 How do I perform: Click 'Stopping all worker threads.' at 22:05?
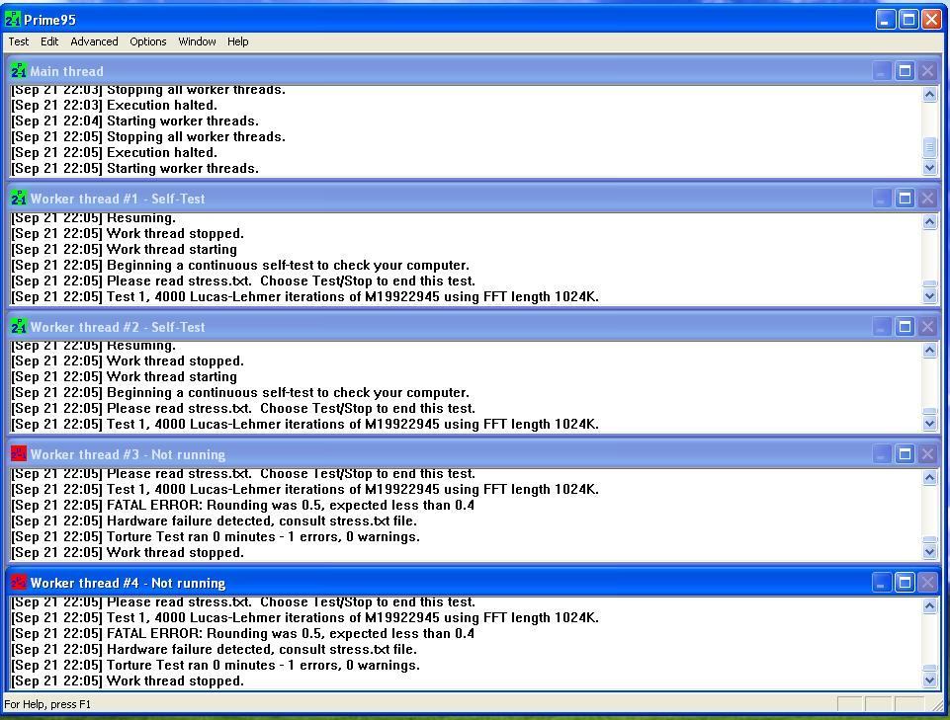click(x=196, y=137)
